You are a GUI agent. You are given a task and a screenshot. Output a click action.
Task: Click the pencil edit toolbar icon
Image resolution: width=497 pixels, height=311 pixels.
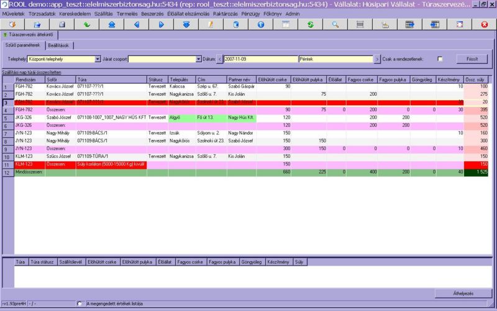211,25
